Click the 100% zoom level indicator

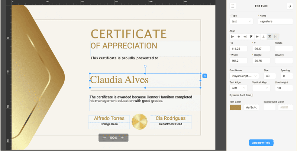tap(113, 138)
